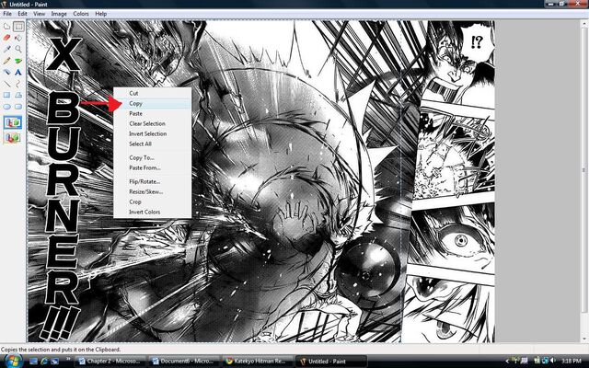
Task: Show hidden system tray icons arrow
Action: pos(507,362)
